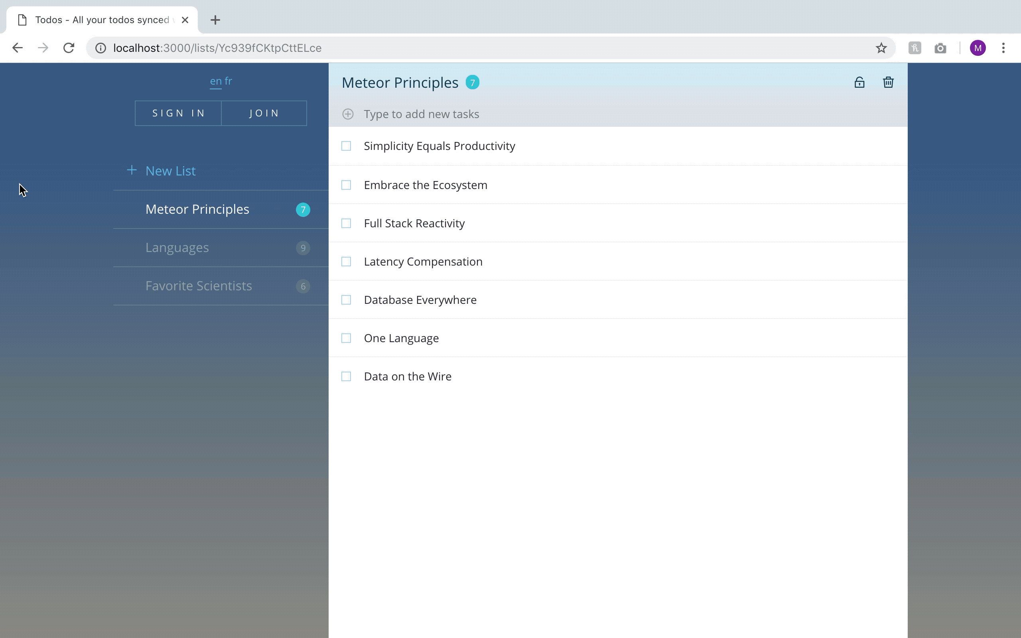Click the trash icon to delete list

coord(888,82)
